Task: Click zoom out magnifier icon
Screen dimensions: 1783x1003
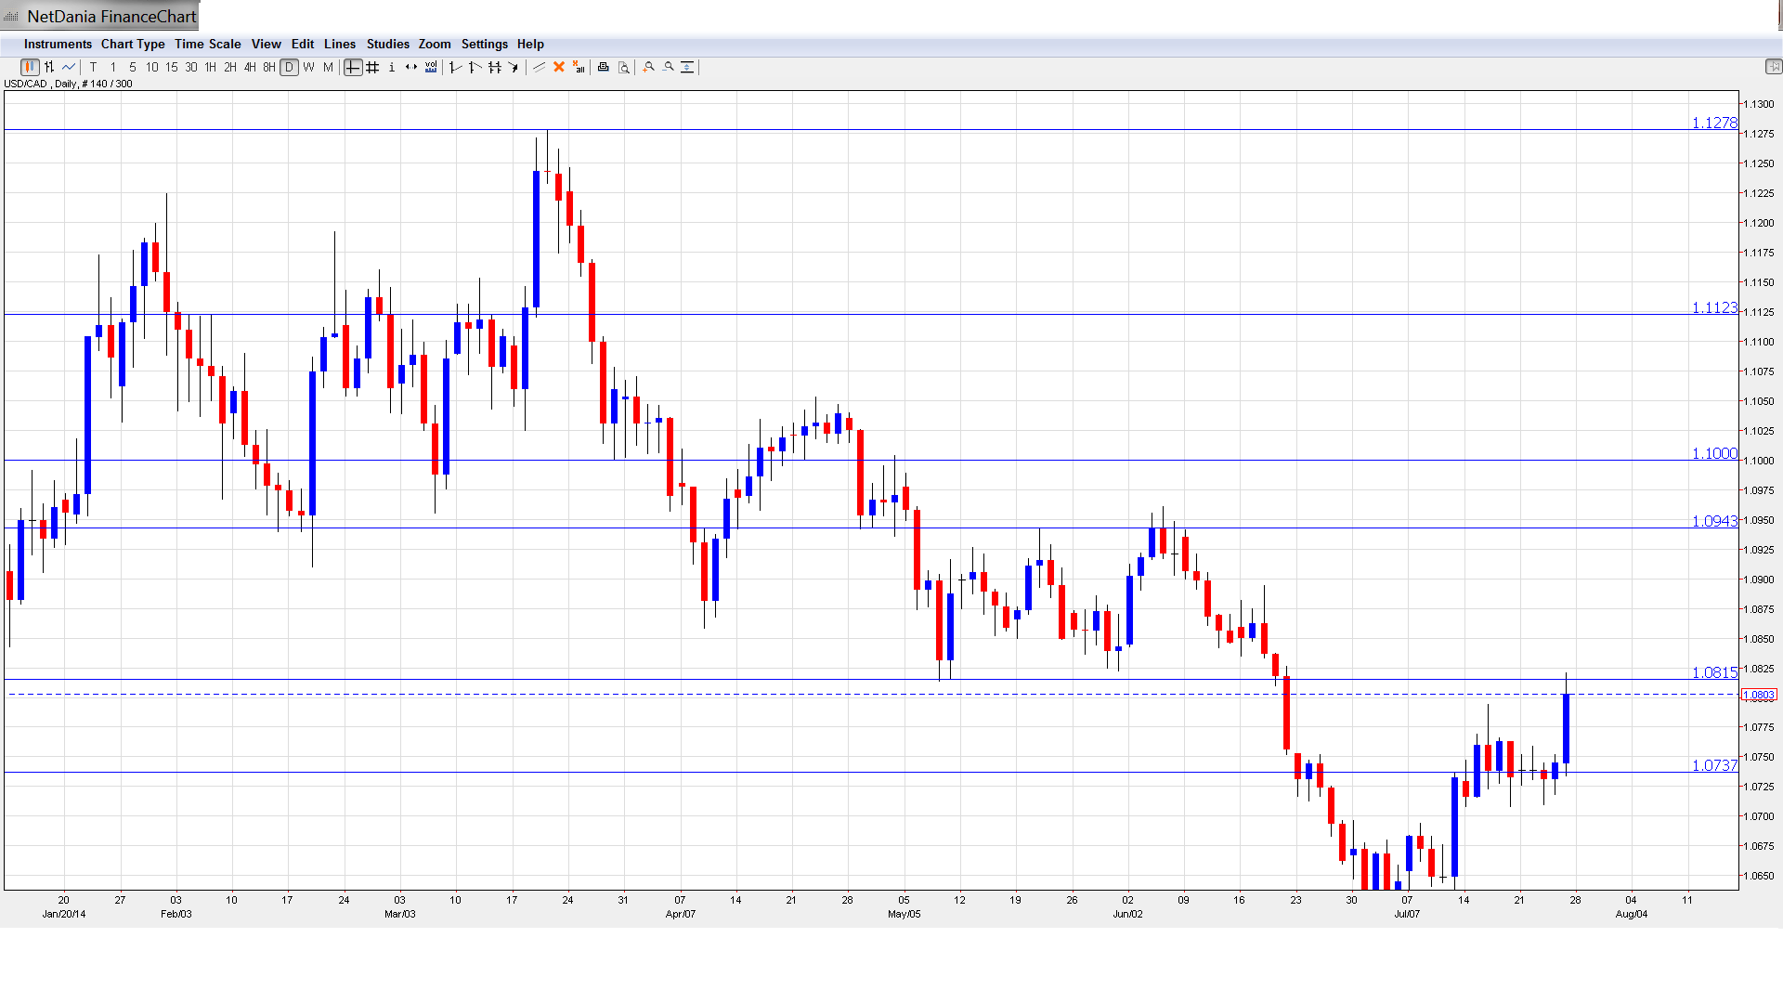Action: tap(669, 67)
